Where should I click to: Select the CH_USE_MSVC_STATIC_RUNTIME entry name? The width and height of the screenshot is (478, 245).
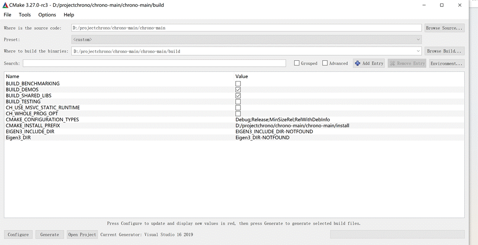pos(43,107)
